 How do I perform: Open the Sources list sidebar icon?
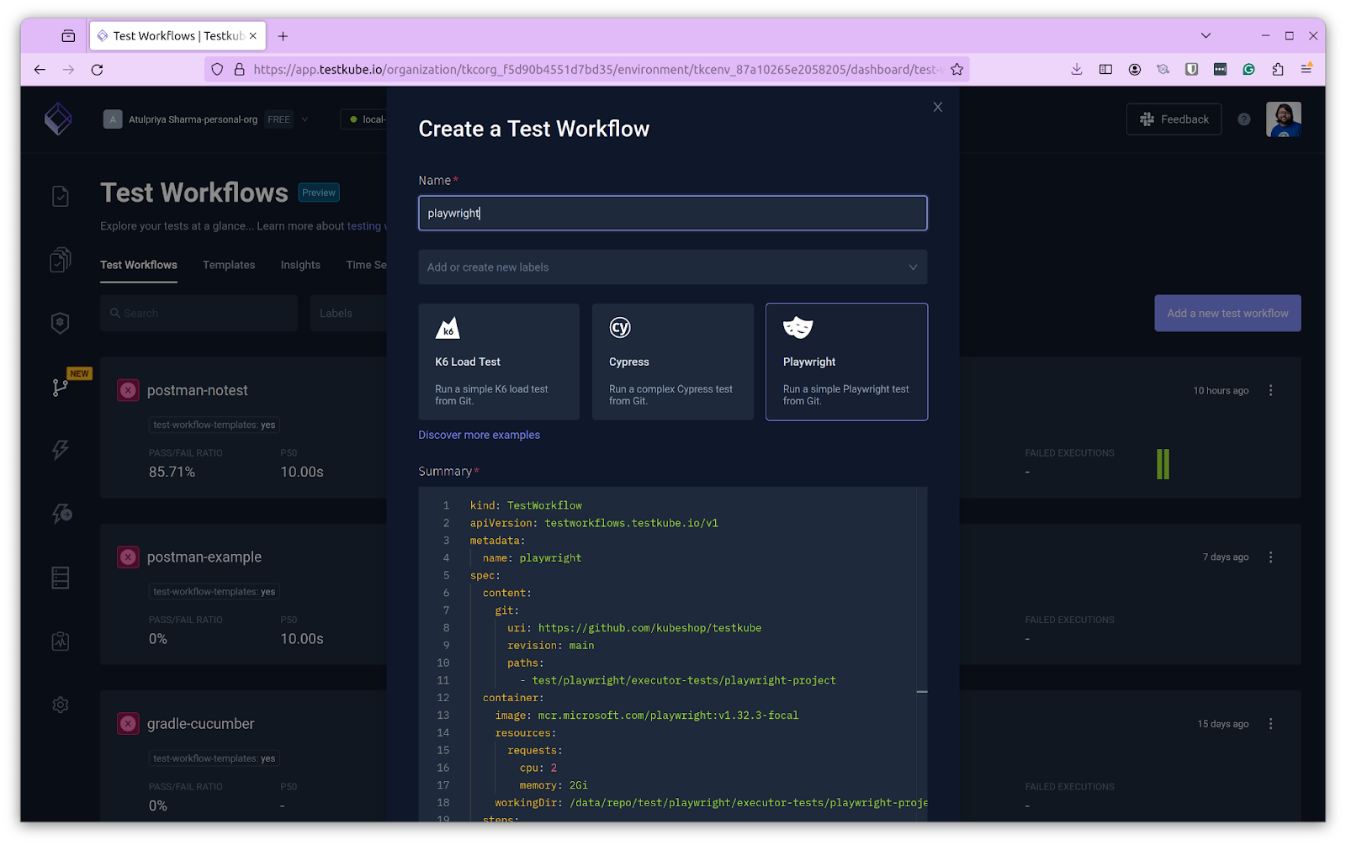(60, 578)
